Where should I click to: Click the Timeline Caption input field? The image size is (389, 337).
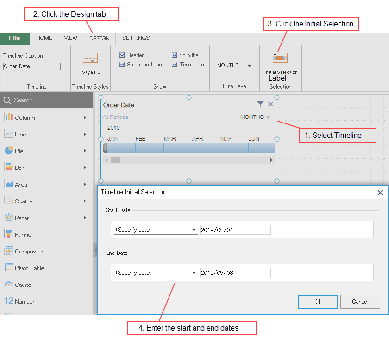(x=32, y=66)
